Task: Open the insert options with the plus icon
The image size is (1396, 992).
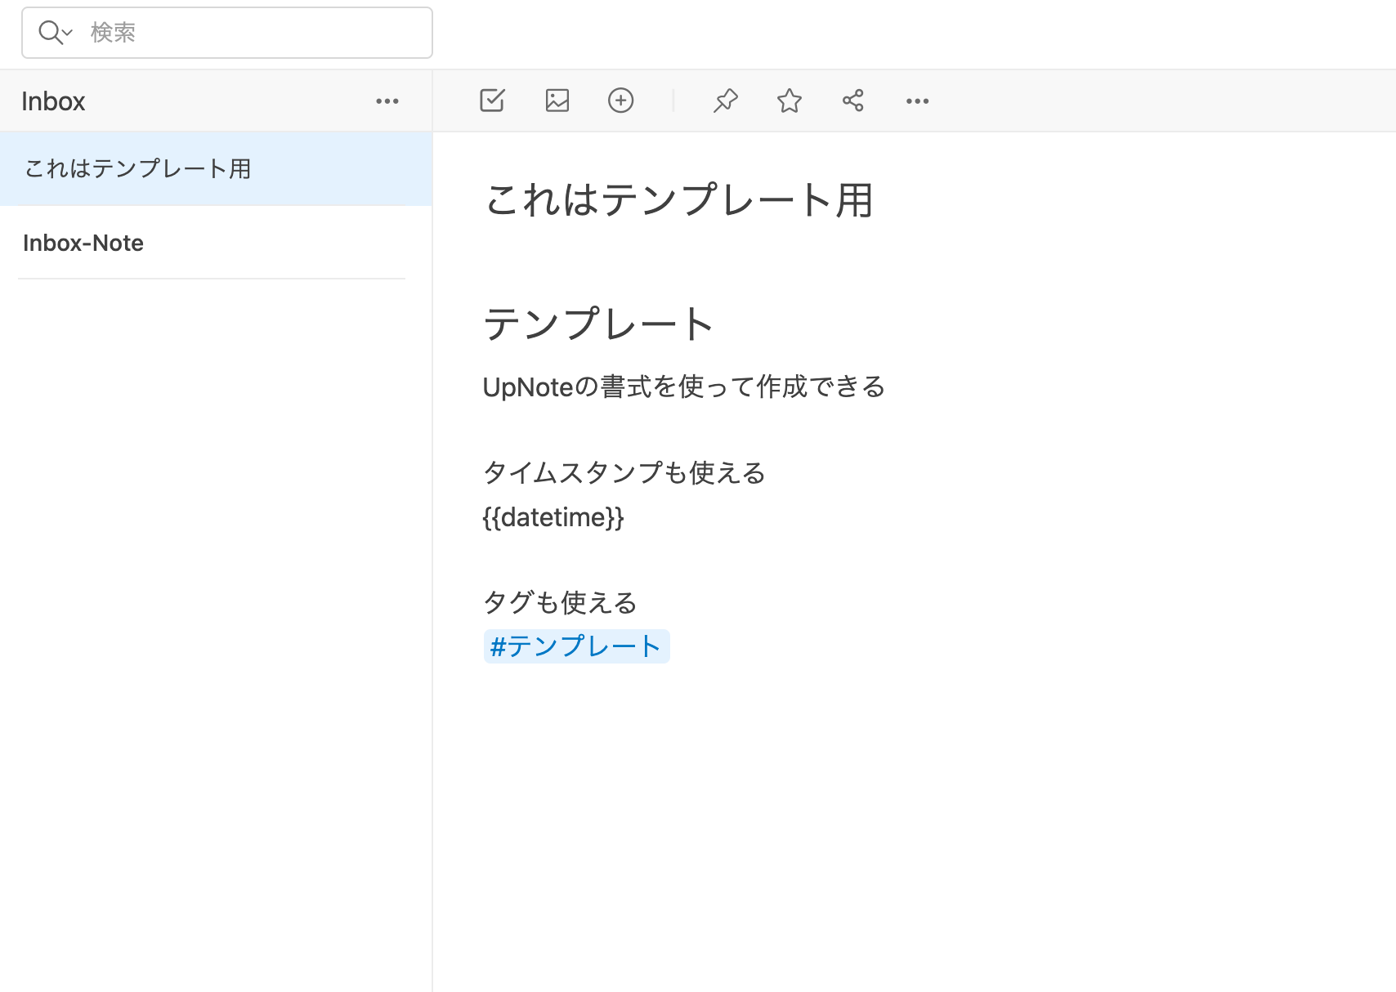Action: [620, 100]
